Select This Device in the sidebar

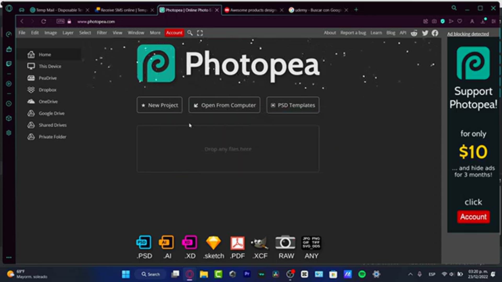(49, 66)
